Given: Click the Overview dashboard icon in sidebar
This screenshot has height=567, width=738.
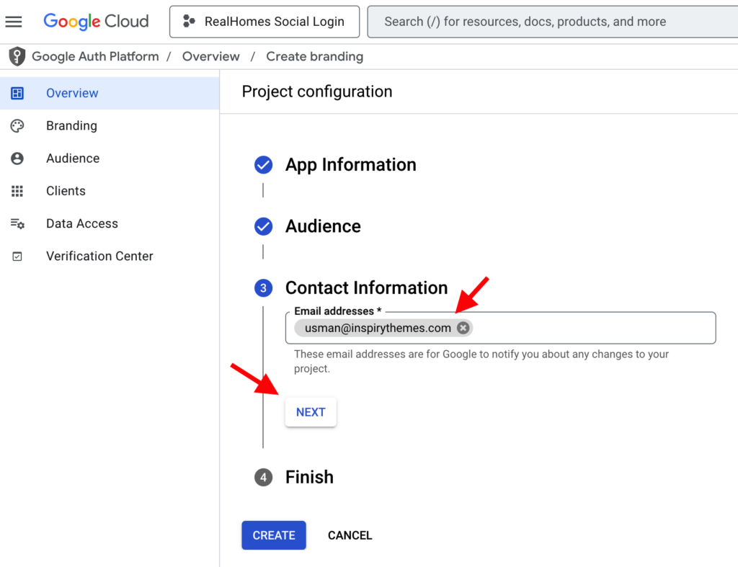Looking at the screenshot, I should click(17, 93).
